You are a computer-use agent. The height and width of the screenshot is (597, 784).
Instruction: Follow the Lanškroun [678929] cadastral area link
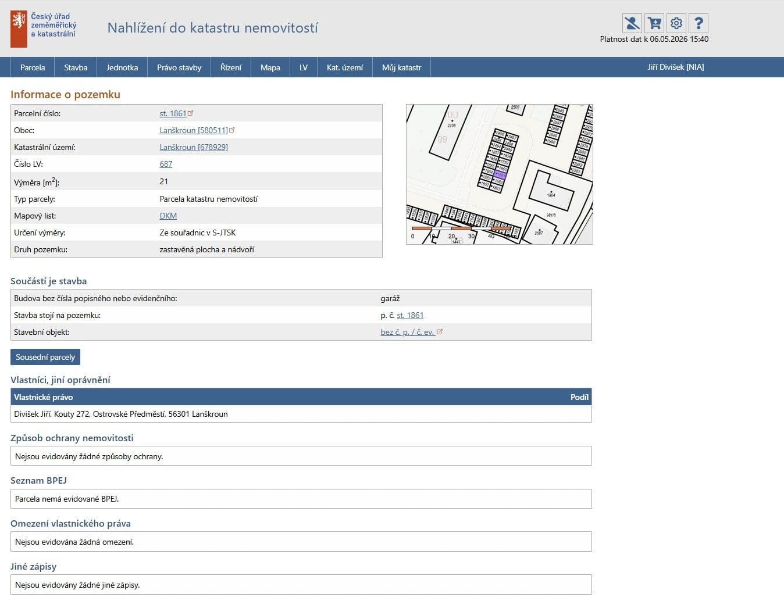click(x=194, y=147)
